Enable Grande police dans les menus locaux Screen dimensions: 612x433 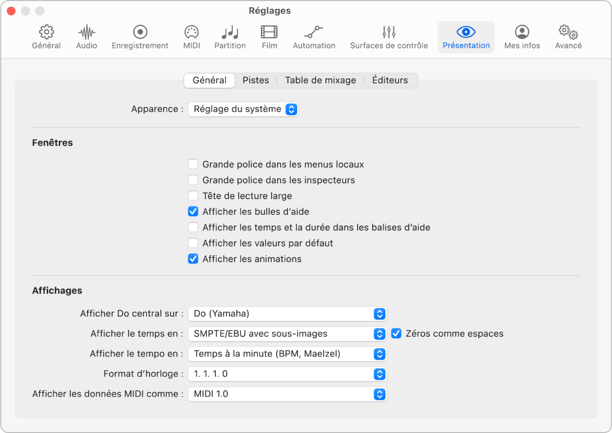point(193,164)
